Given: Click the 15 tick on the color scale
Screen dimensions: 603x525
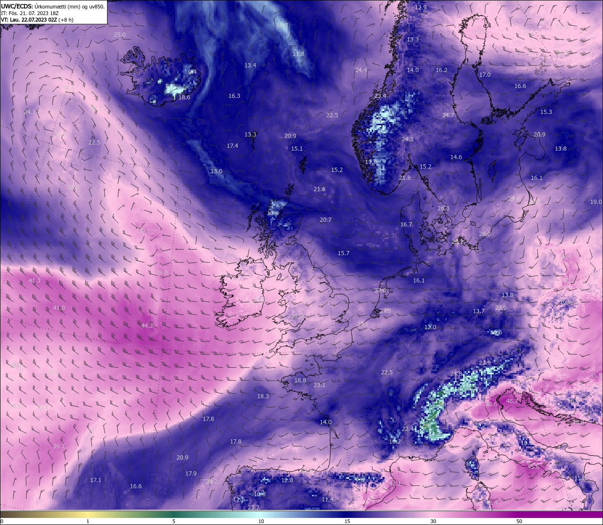Looking at the screenshot, I should [347, 521].
